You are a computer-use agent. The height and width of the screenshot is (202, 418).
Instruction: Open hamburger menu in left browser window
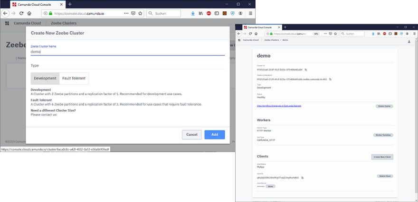click(x=250, y=13)
